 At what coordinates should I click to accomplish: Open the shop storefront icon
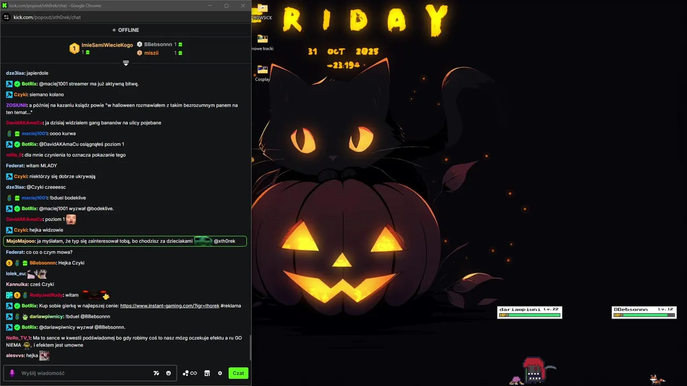click(x=207, y=373)
